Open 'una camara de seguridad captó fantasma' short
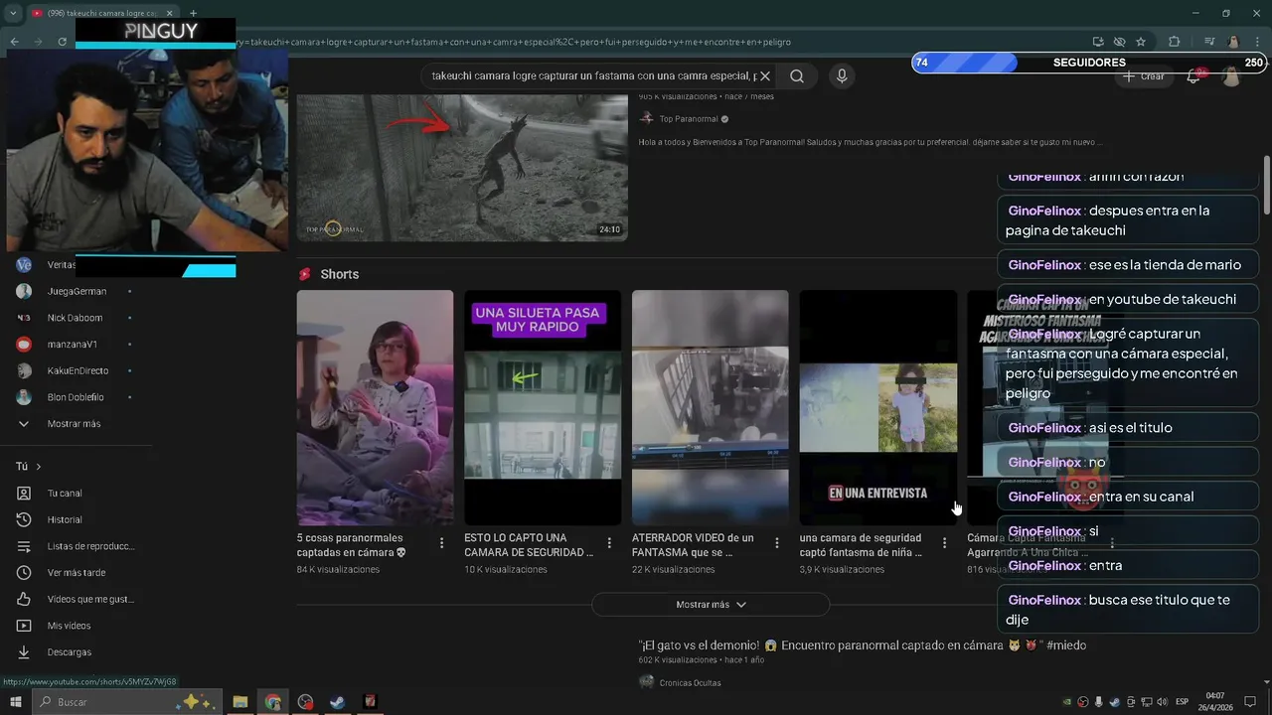 coord(878,407)
